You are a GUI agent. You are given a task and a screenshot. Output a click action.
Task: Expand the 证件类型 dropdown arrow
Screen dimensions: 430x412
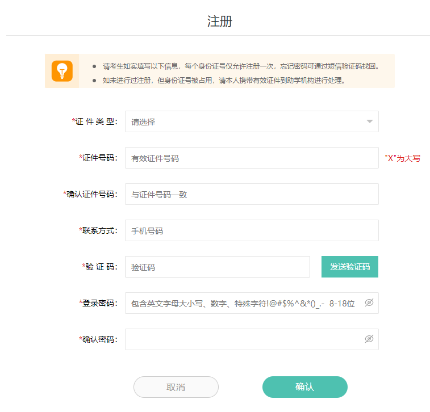tap(369, 121)
